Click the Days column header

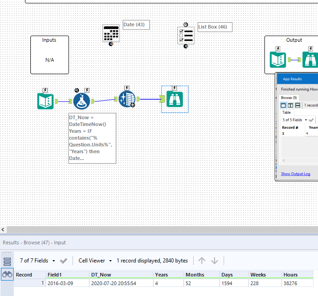[234, 275]
